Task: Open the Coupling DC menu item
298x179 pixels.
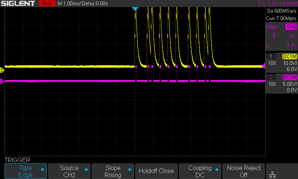Action: [x=200, y=171]
